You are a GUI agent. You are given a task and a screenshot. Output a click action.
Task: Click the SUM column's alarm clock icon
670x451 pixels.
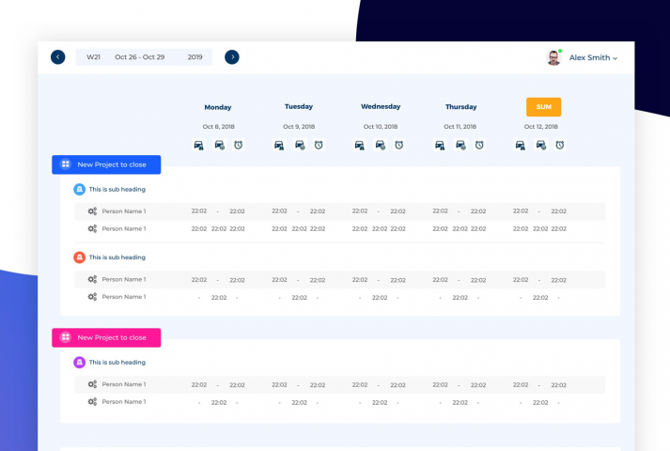(560, 146)
